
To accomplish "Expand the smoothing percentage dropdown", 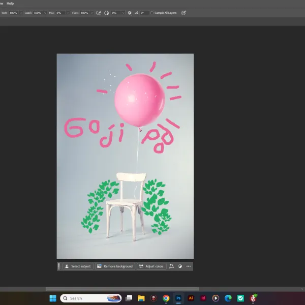I will click(123, 13).
